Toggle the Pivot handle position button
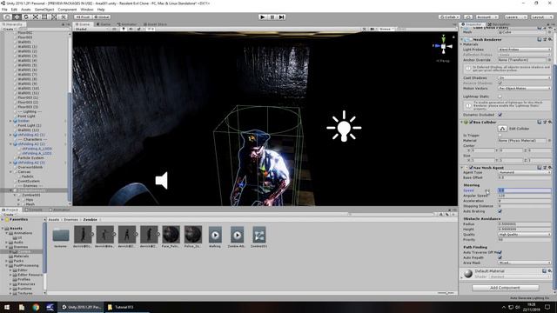The image size is (557, 313). pos(83,17)
